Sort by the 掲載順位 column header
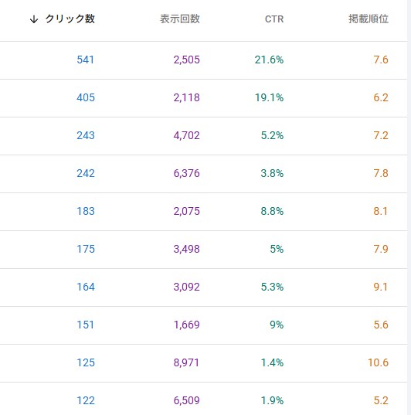This screenshot has width=411, height=415. coord(369,19)
